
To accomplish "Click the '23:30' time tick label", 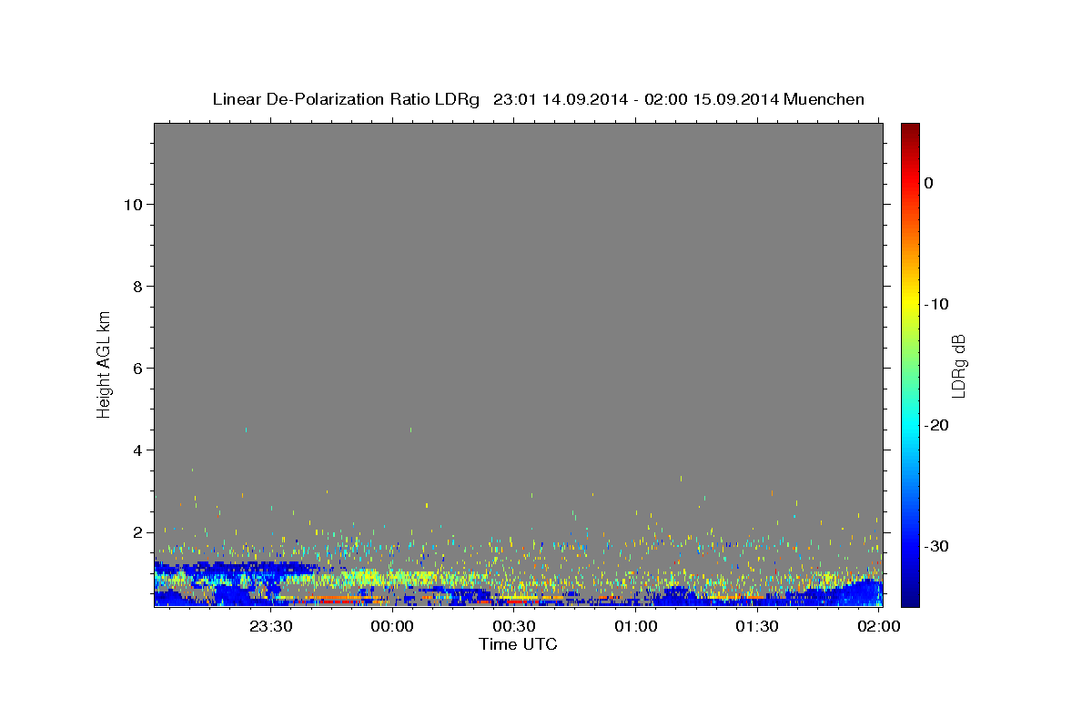I will click(271, 626).
